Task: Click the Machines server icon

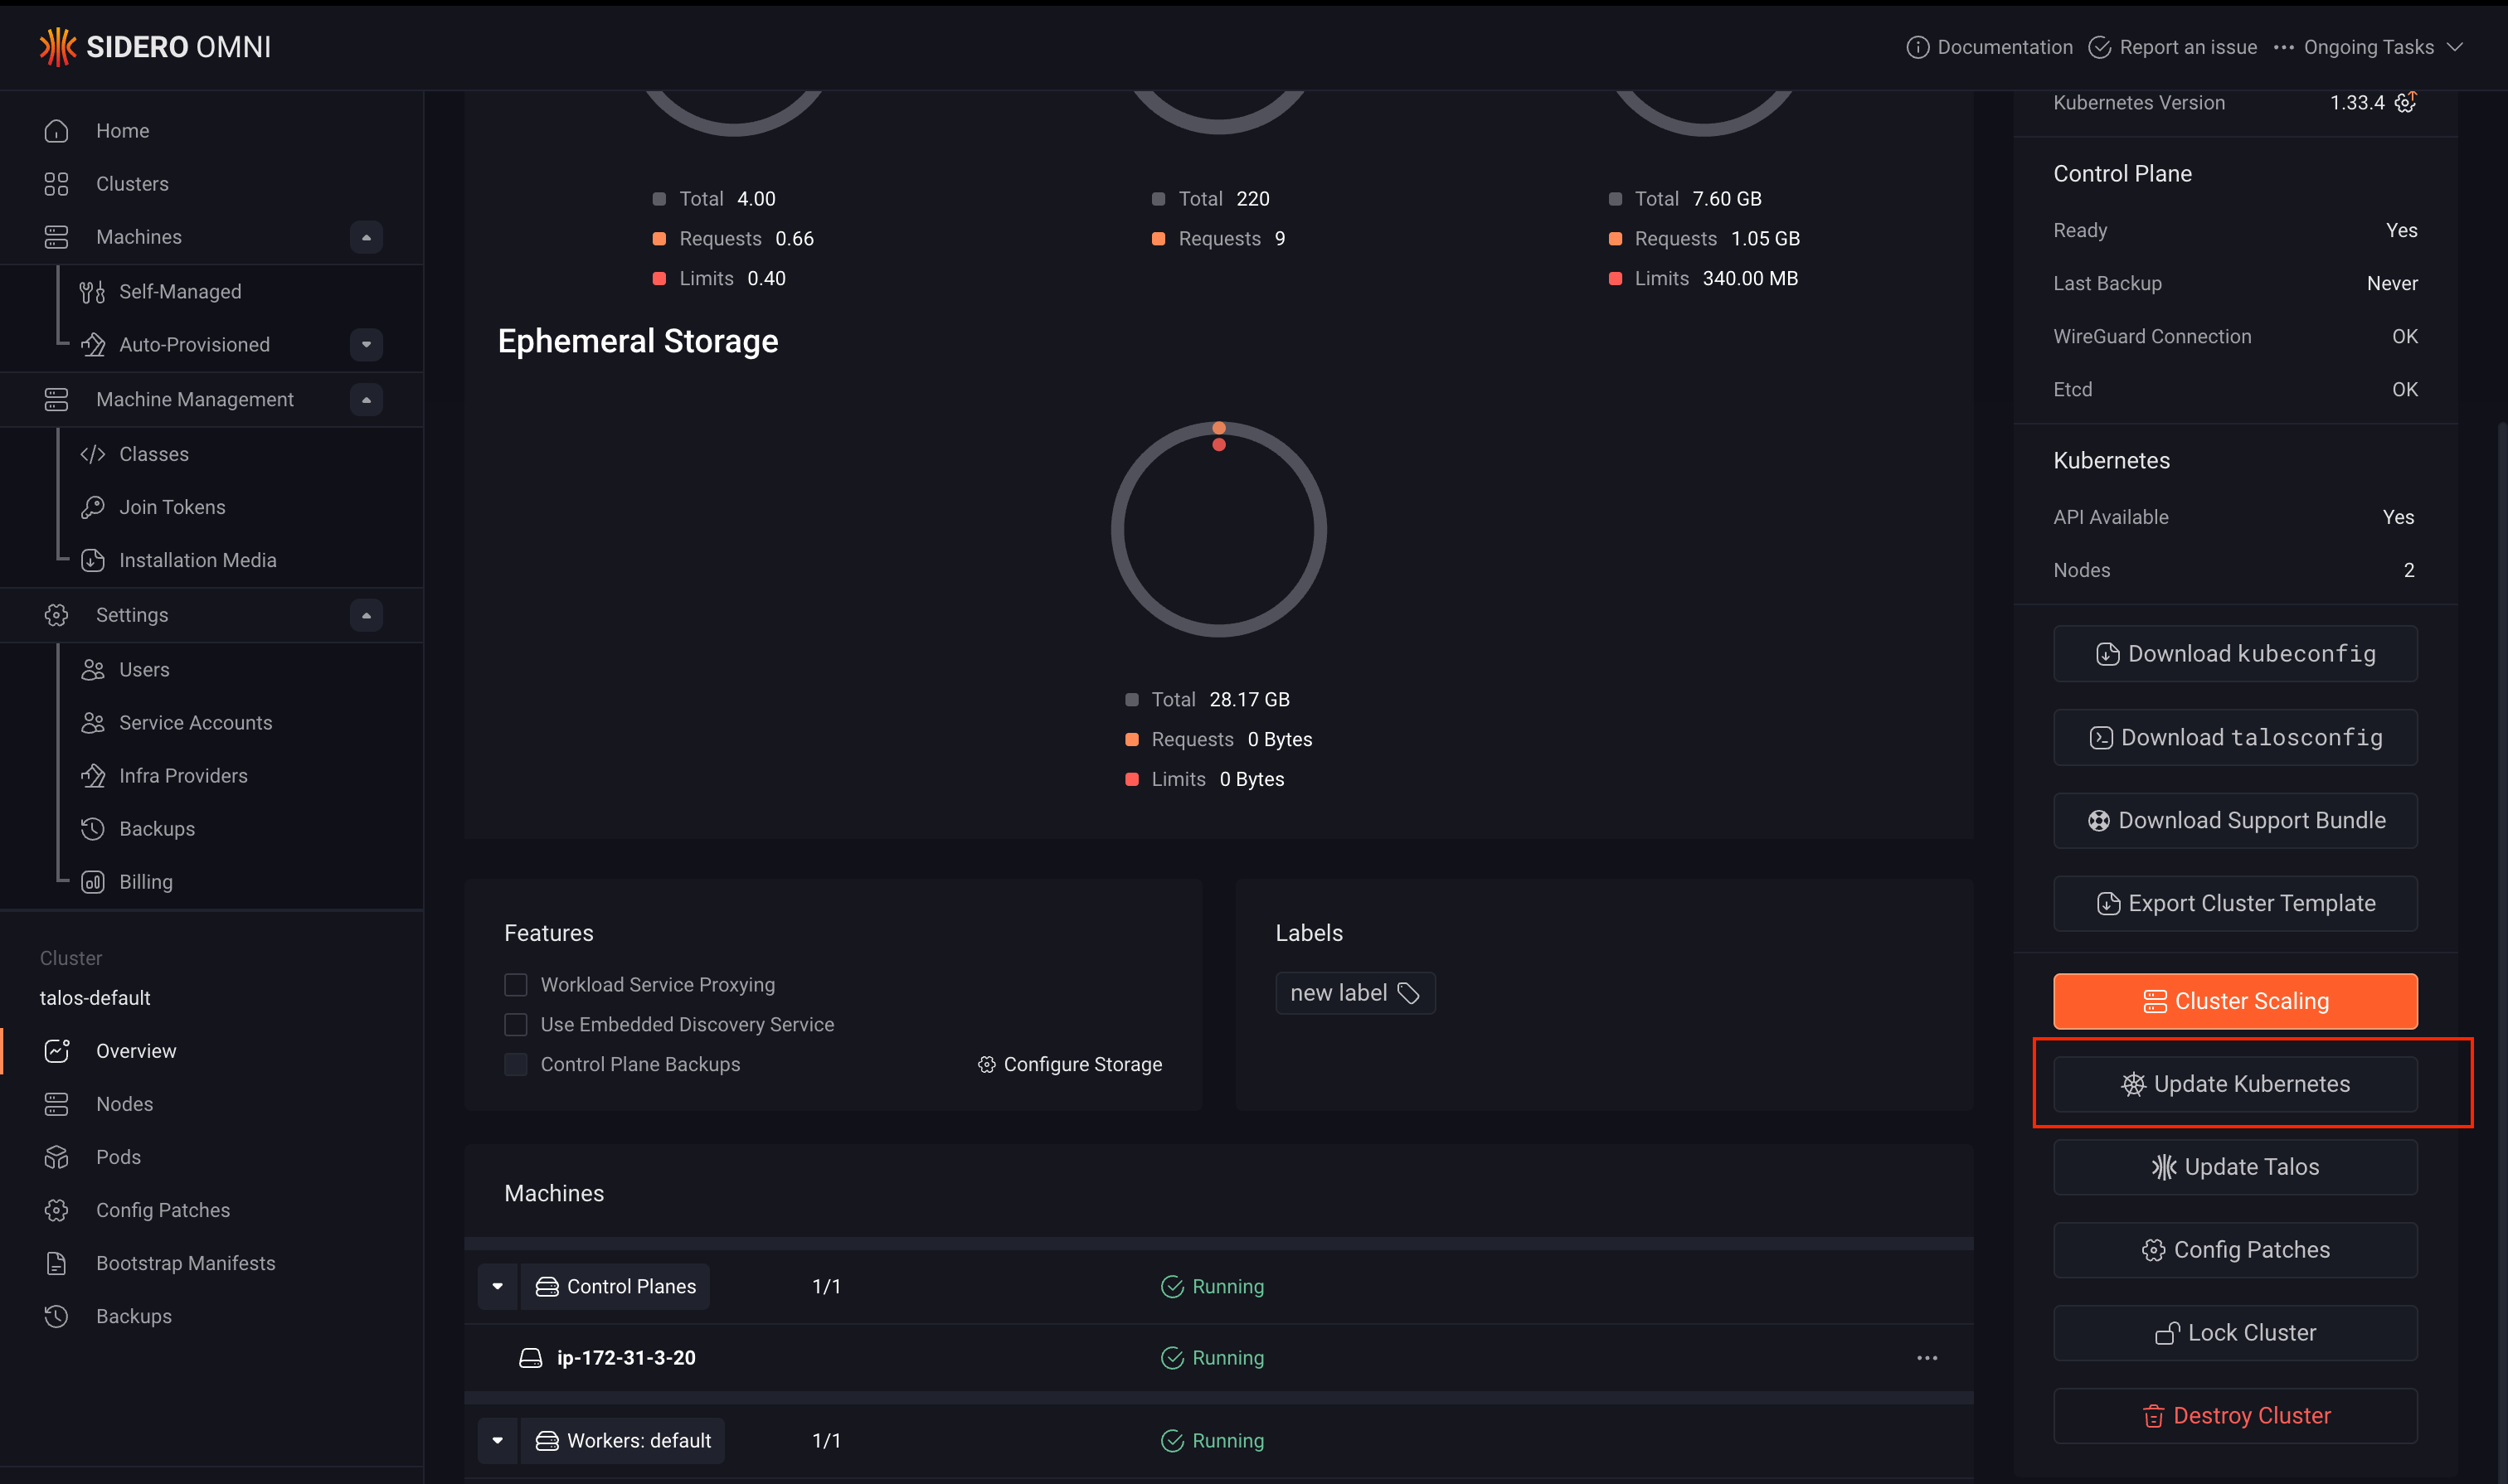Action: click(x=57, y=237)
